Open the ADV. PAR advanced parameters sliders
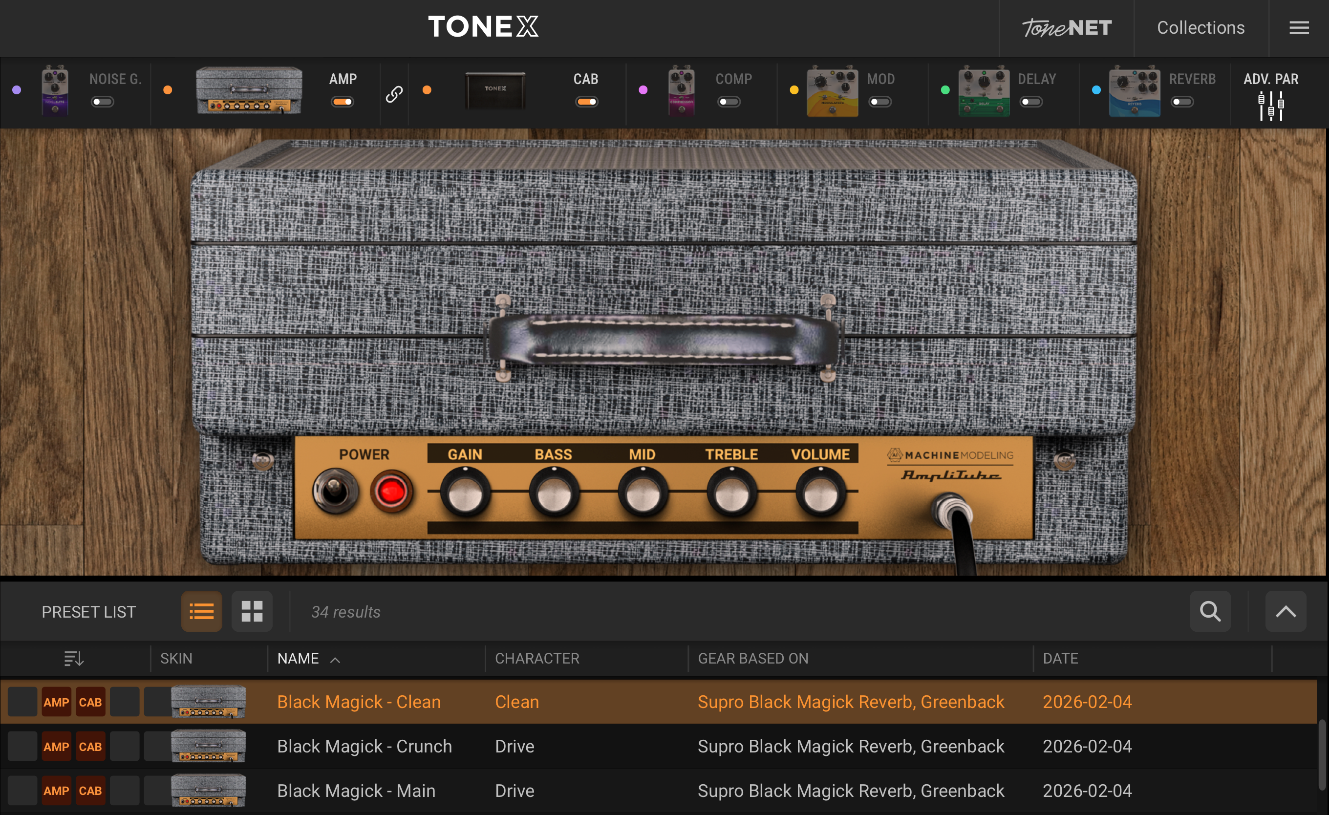This screenshot has height=815, width=1329. click(1271, 106)
